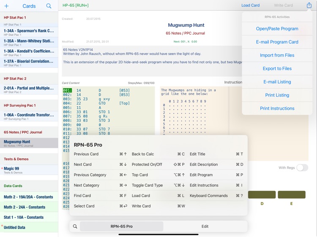Click the Edit Description shortcut entry
Viewport: 317px width, 237px height.
point(216,164)
